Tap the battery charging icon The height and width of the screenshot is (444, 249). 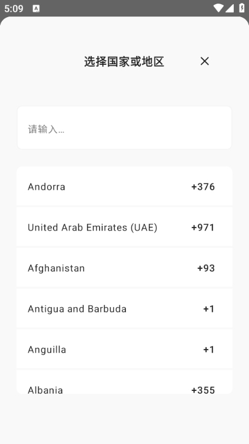coord(242,8)
